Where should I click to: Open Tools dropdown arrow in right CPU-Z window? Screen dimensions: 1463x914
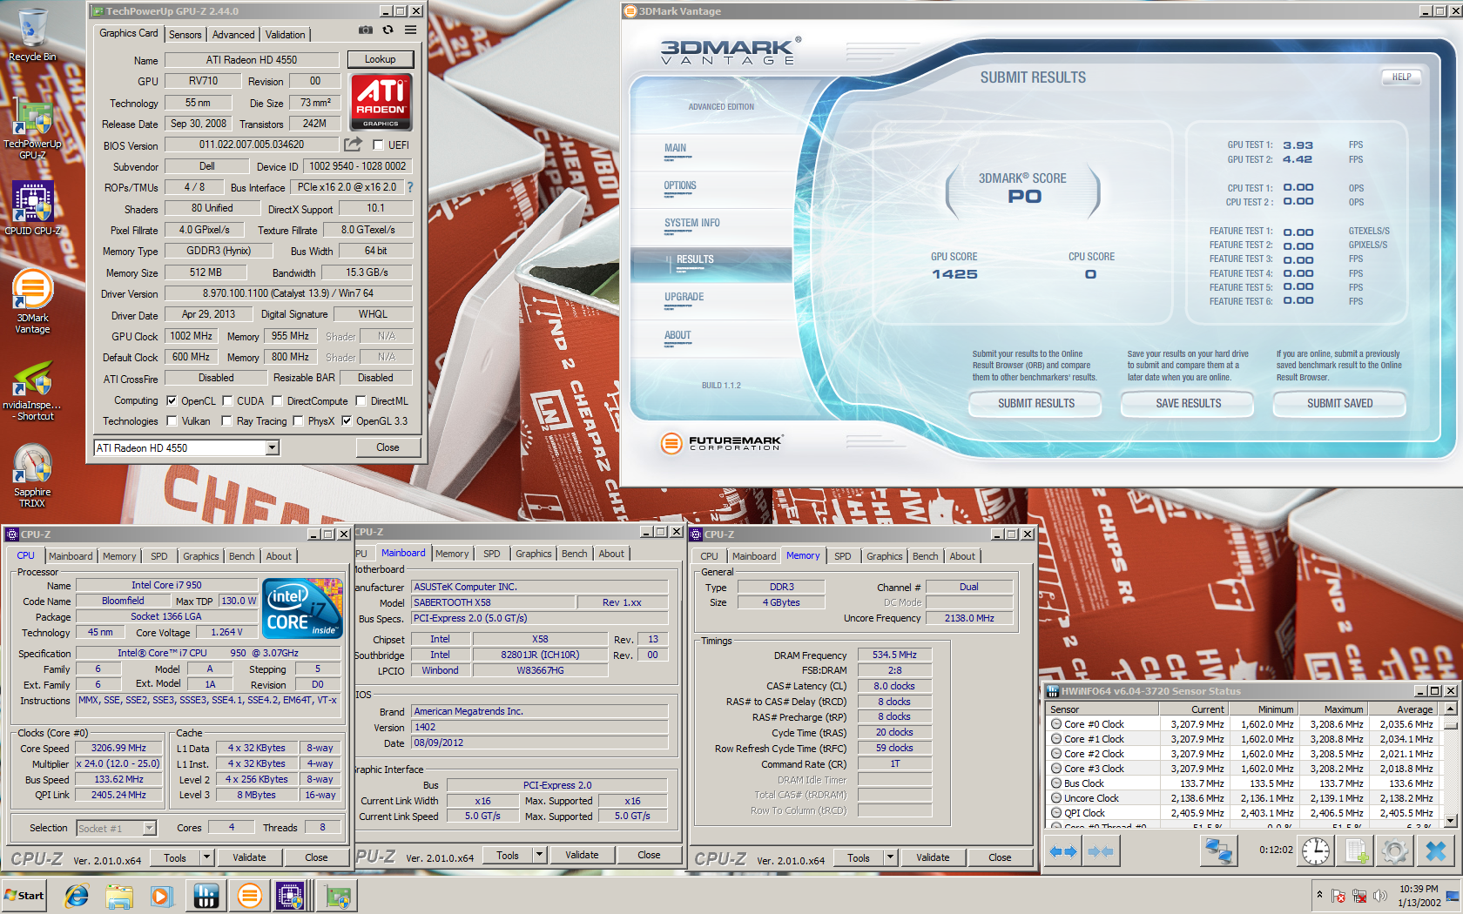pyautogui.click(x=890, y=857)
